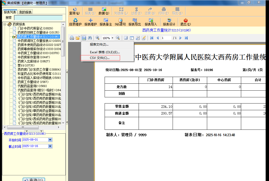The width and height of the screenshot is (269, 181).
Task: Go to the last page using navigation arrow
Action: (186, 38)
